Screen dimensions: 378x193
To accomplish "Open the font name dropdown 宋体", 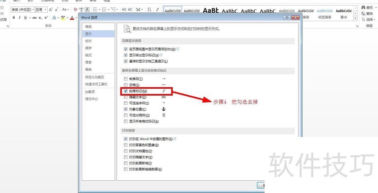I will tap(33, 9).
